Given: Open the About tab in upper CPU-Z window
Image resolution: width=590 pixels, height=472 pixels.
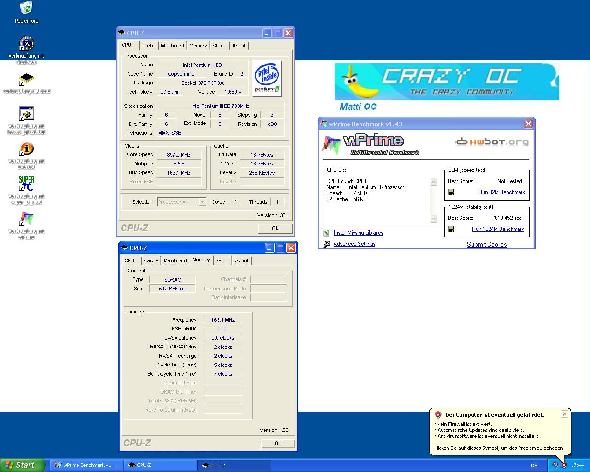Looking at the screenshot, I should [239, 46].
